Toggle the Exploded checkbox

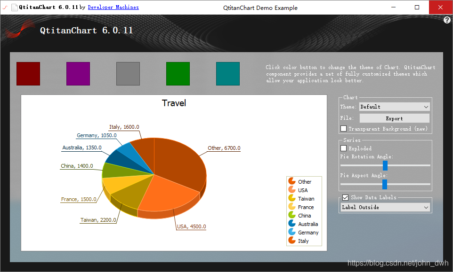(343, 148)
